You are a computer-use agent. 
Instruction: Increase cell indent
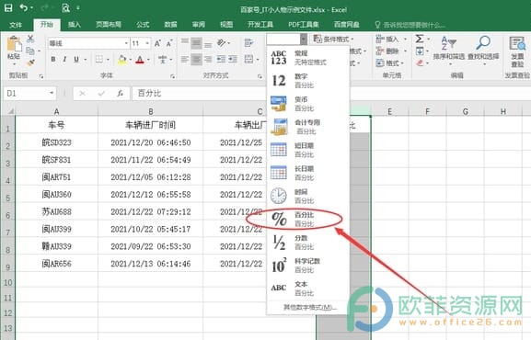233,59
